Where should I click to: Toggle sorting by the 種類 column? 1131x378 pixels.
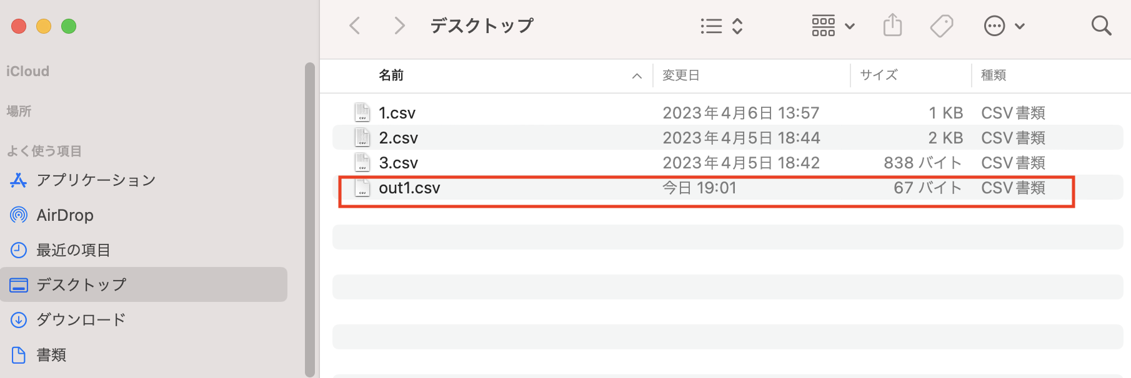coord(994,75)
